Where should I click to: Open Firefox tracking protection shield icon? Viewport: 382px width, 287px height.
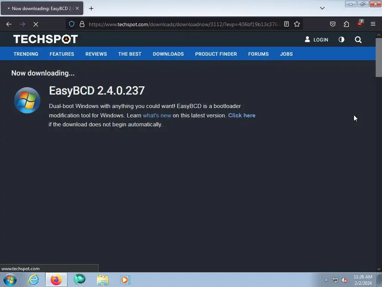click(71, 24)
